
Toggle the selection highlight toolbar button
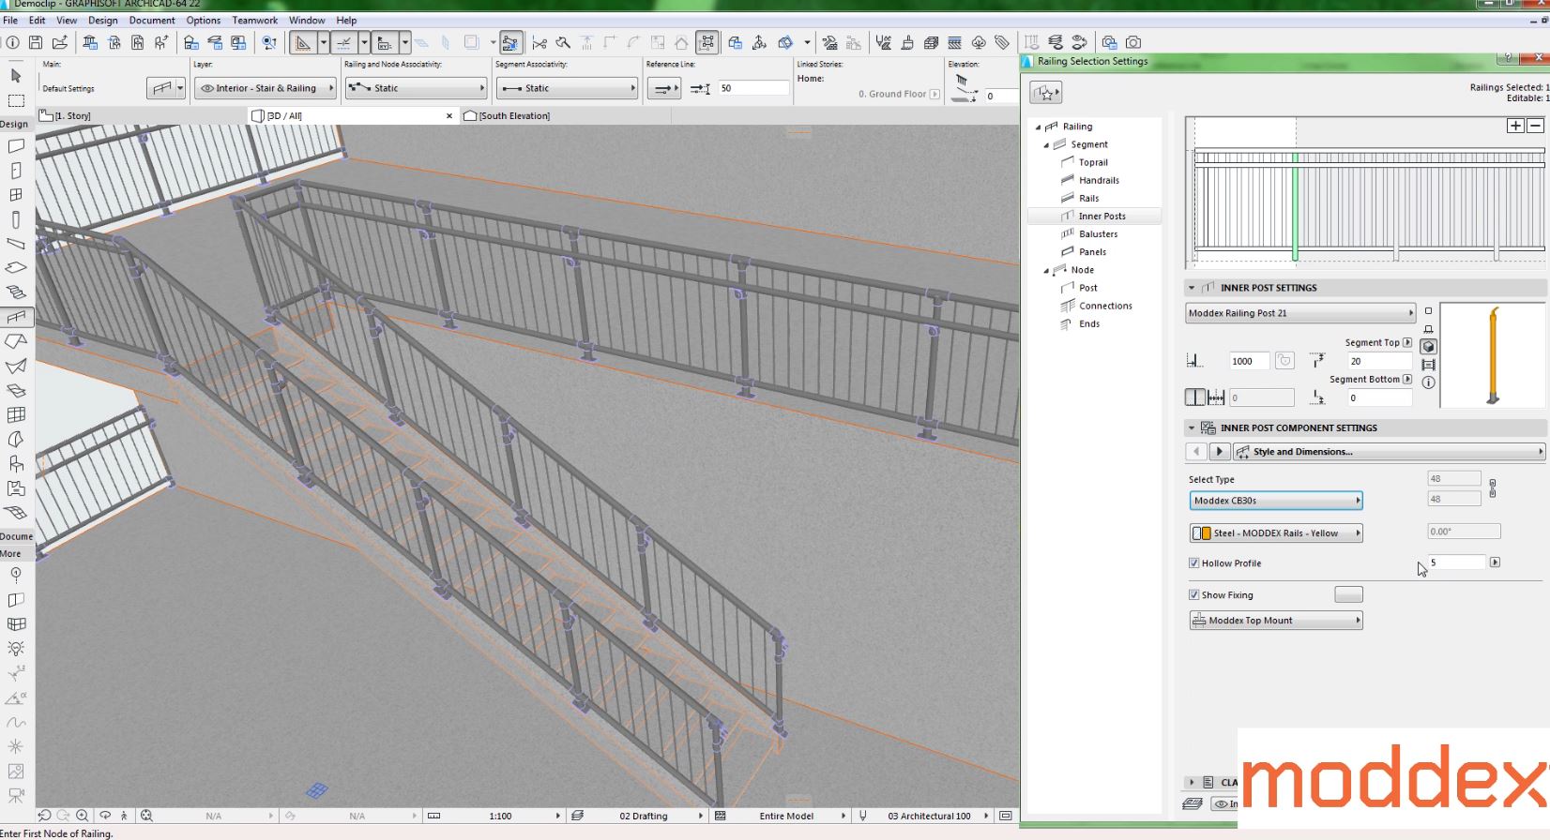click(x=510, y=42)
